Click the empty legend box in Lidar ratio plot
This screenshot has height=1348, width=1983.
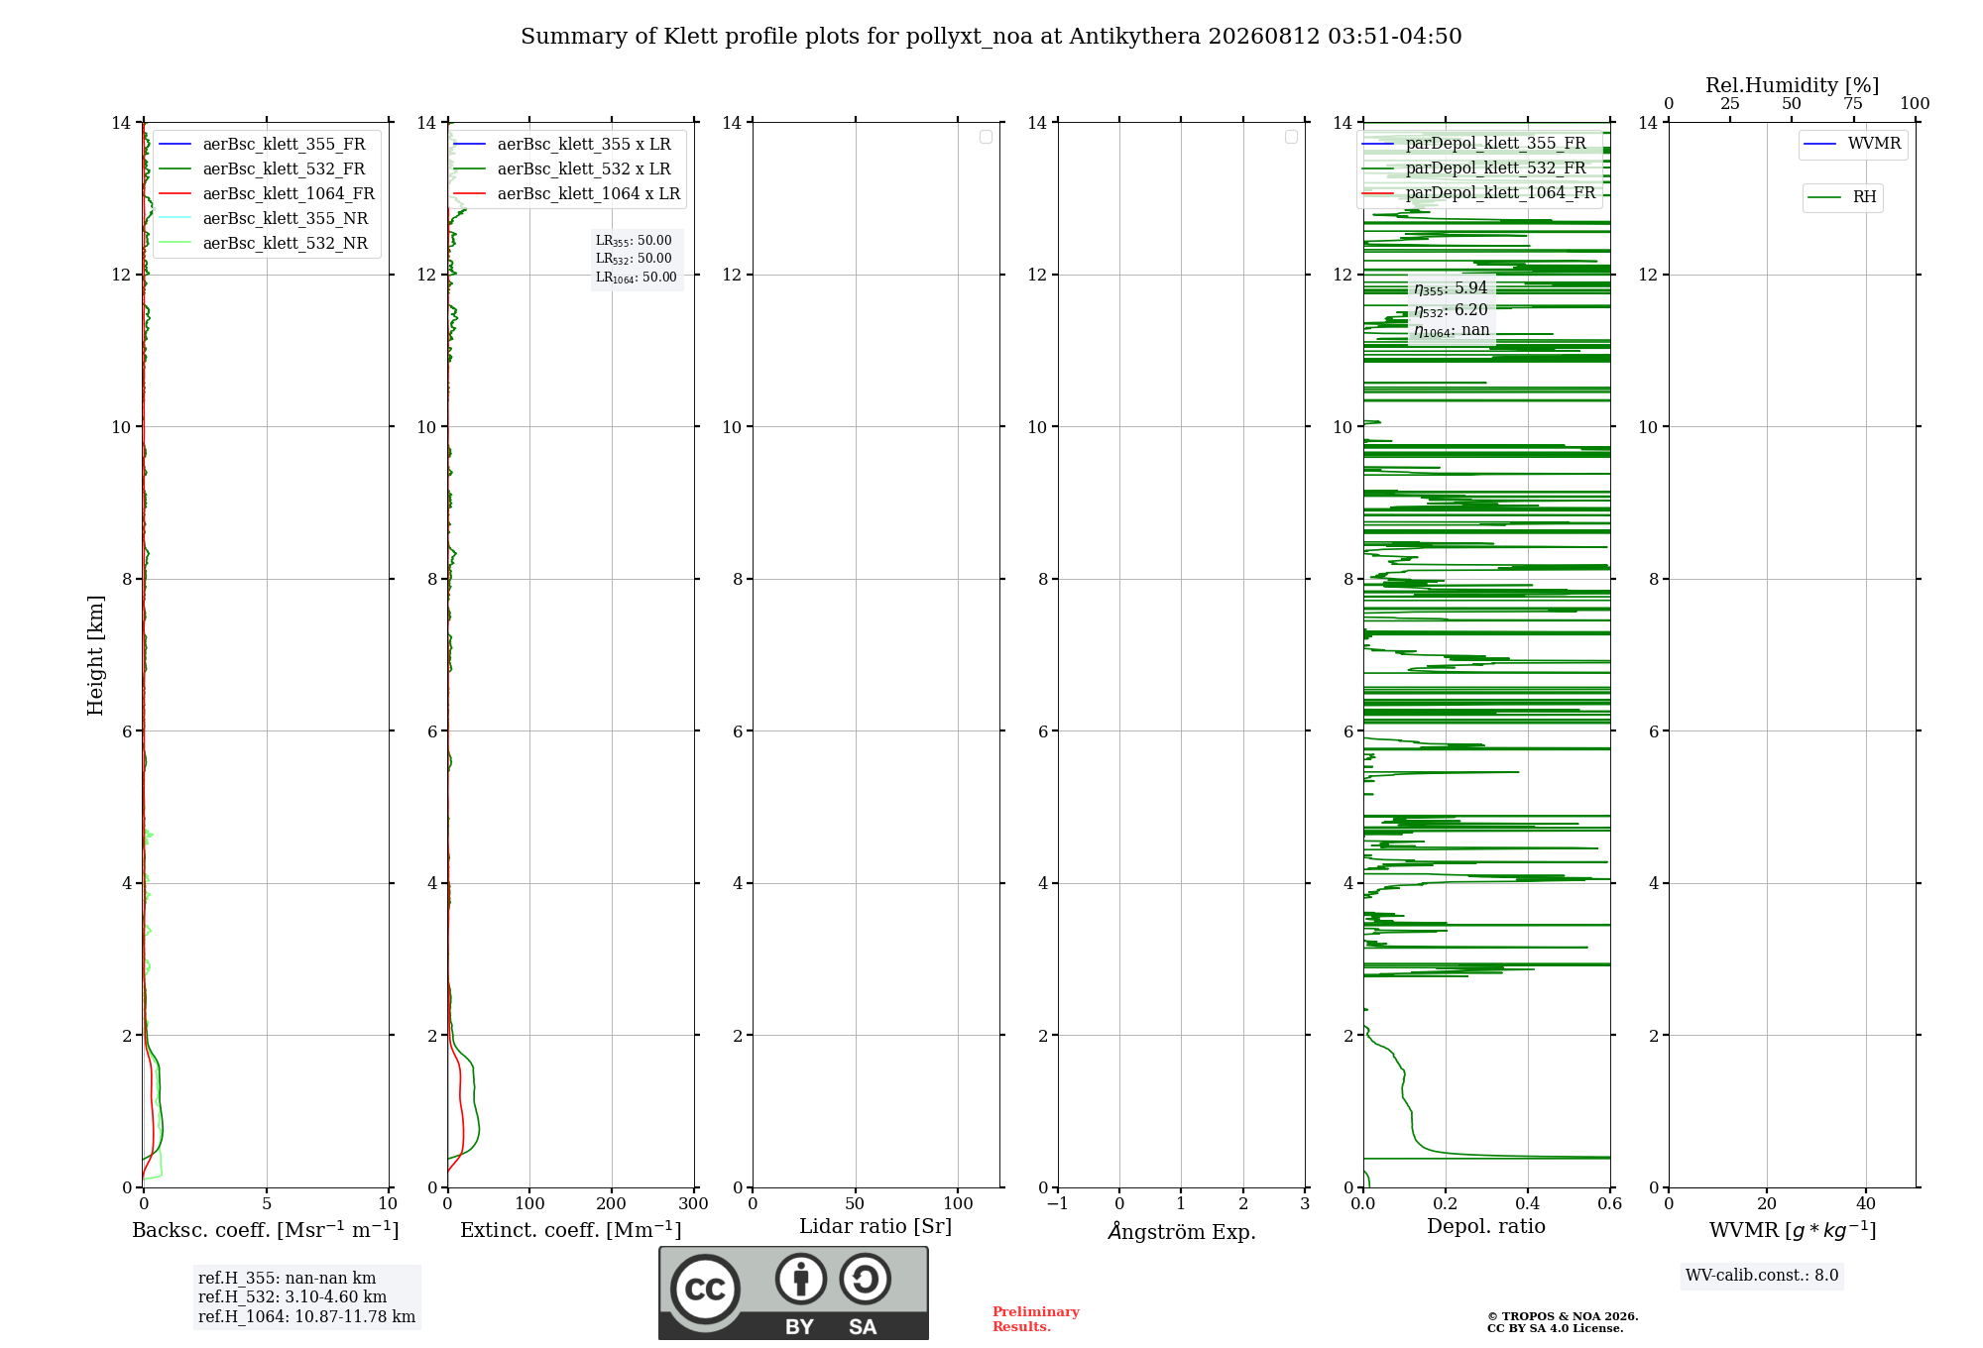click(986, 137)
